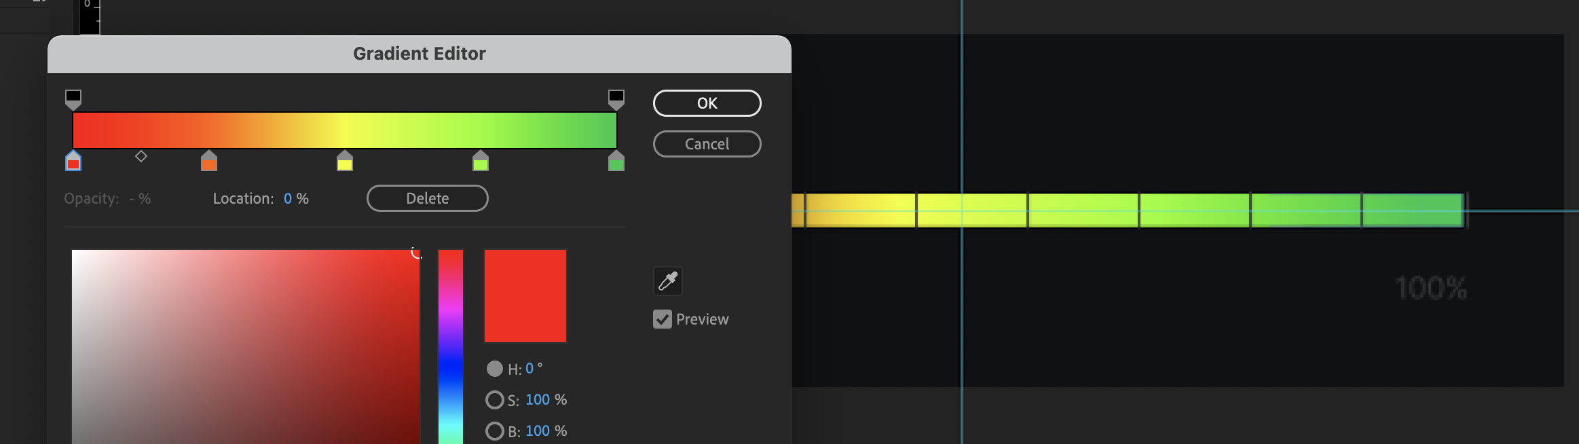This screenshot has height=444, width=1579.
Task: Click the current red color preview swatch
Action: coord(525,295)
